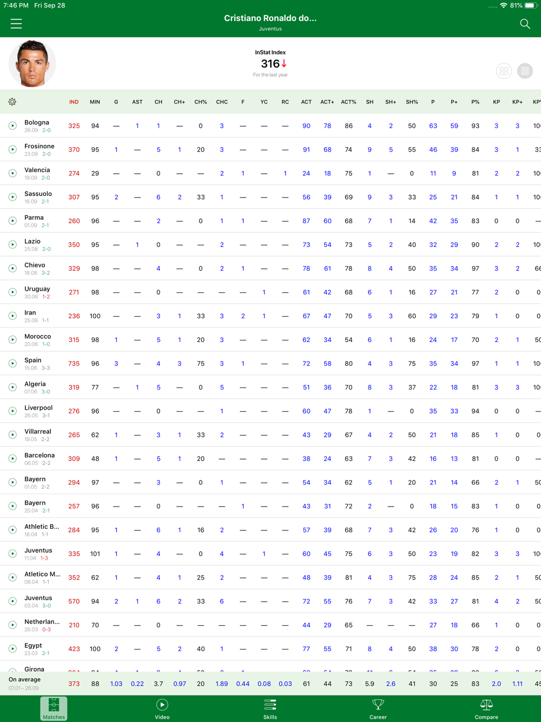Viewport: 541px width, 722px height.
Task: Play video for Chievo match
Action: [12, 268]
